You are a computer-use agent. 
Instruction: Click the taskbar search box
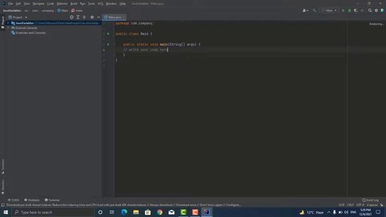pyautogui.click(x=53, y=212)
